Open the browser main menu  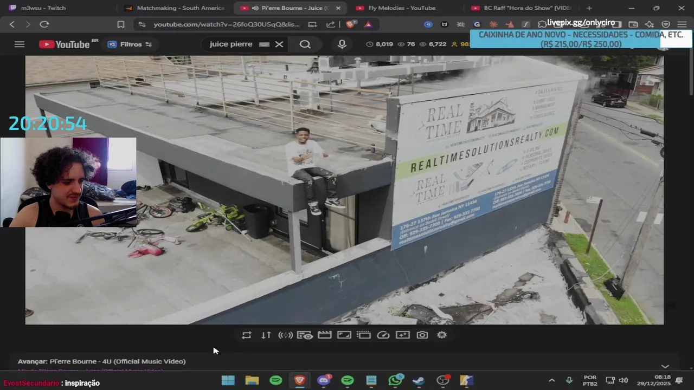(682, 24)
